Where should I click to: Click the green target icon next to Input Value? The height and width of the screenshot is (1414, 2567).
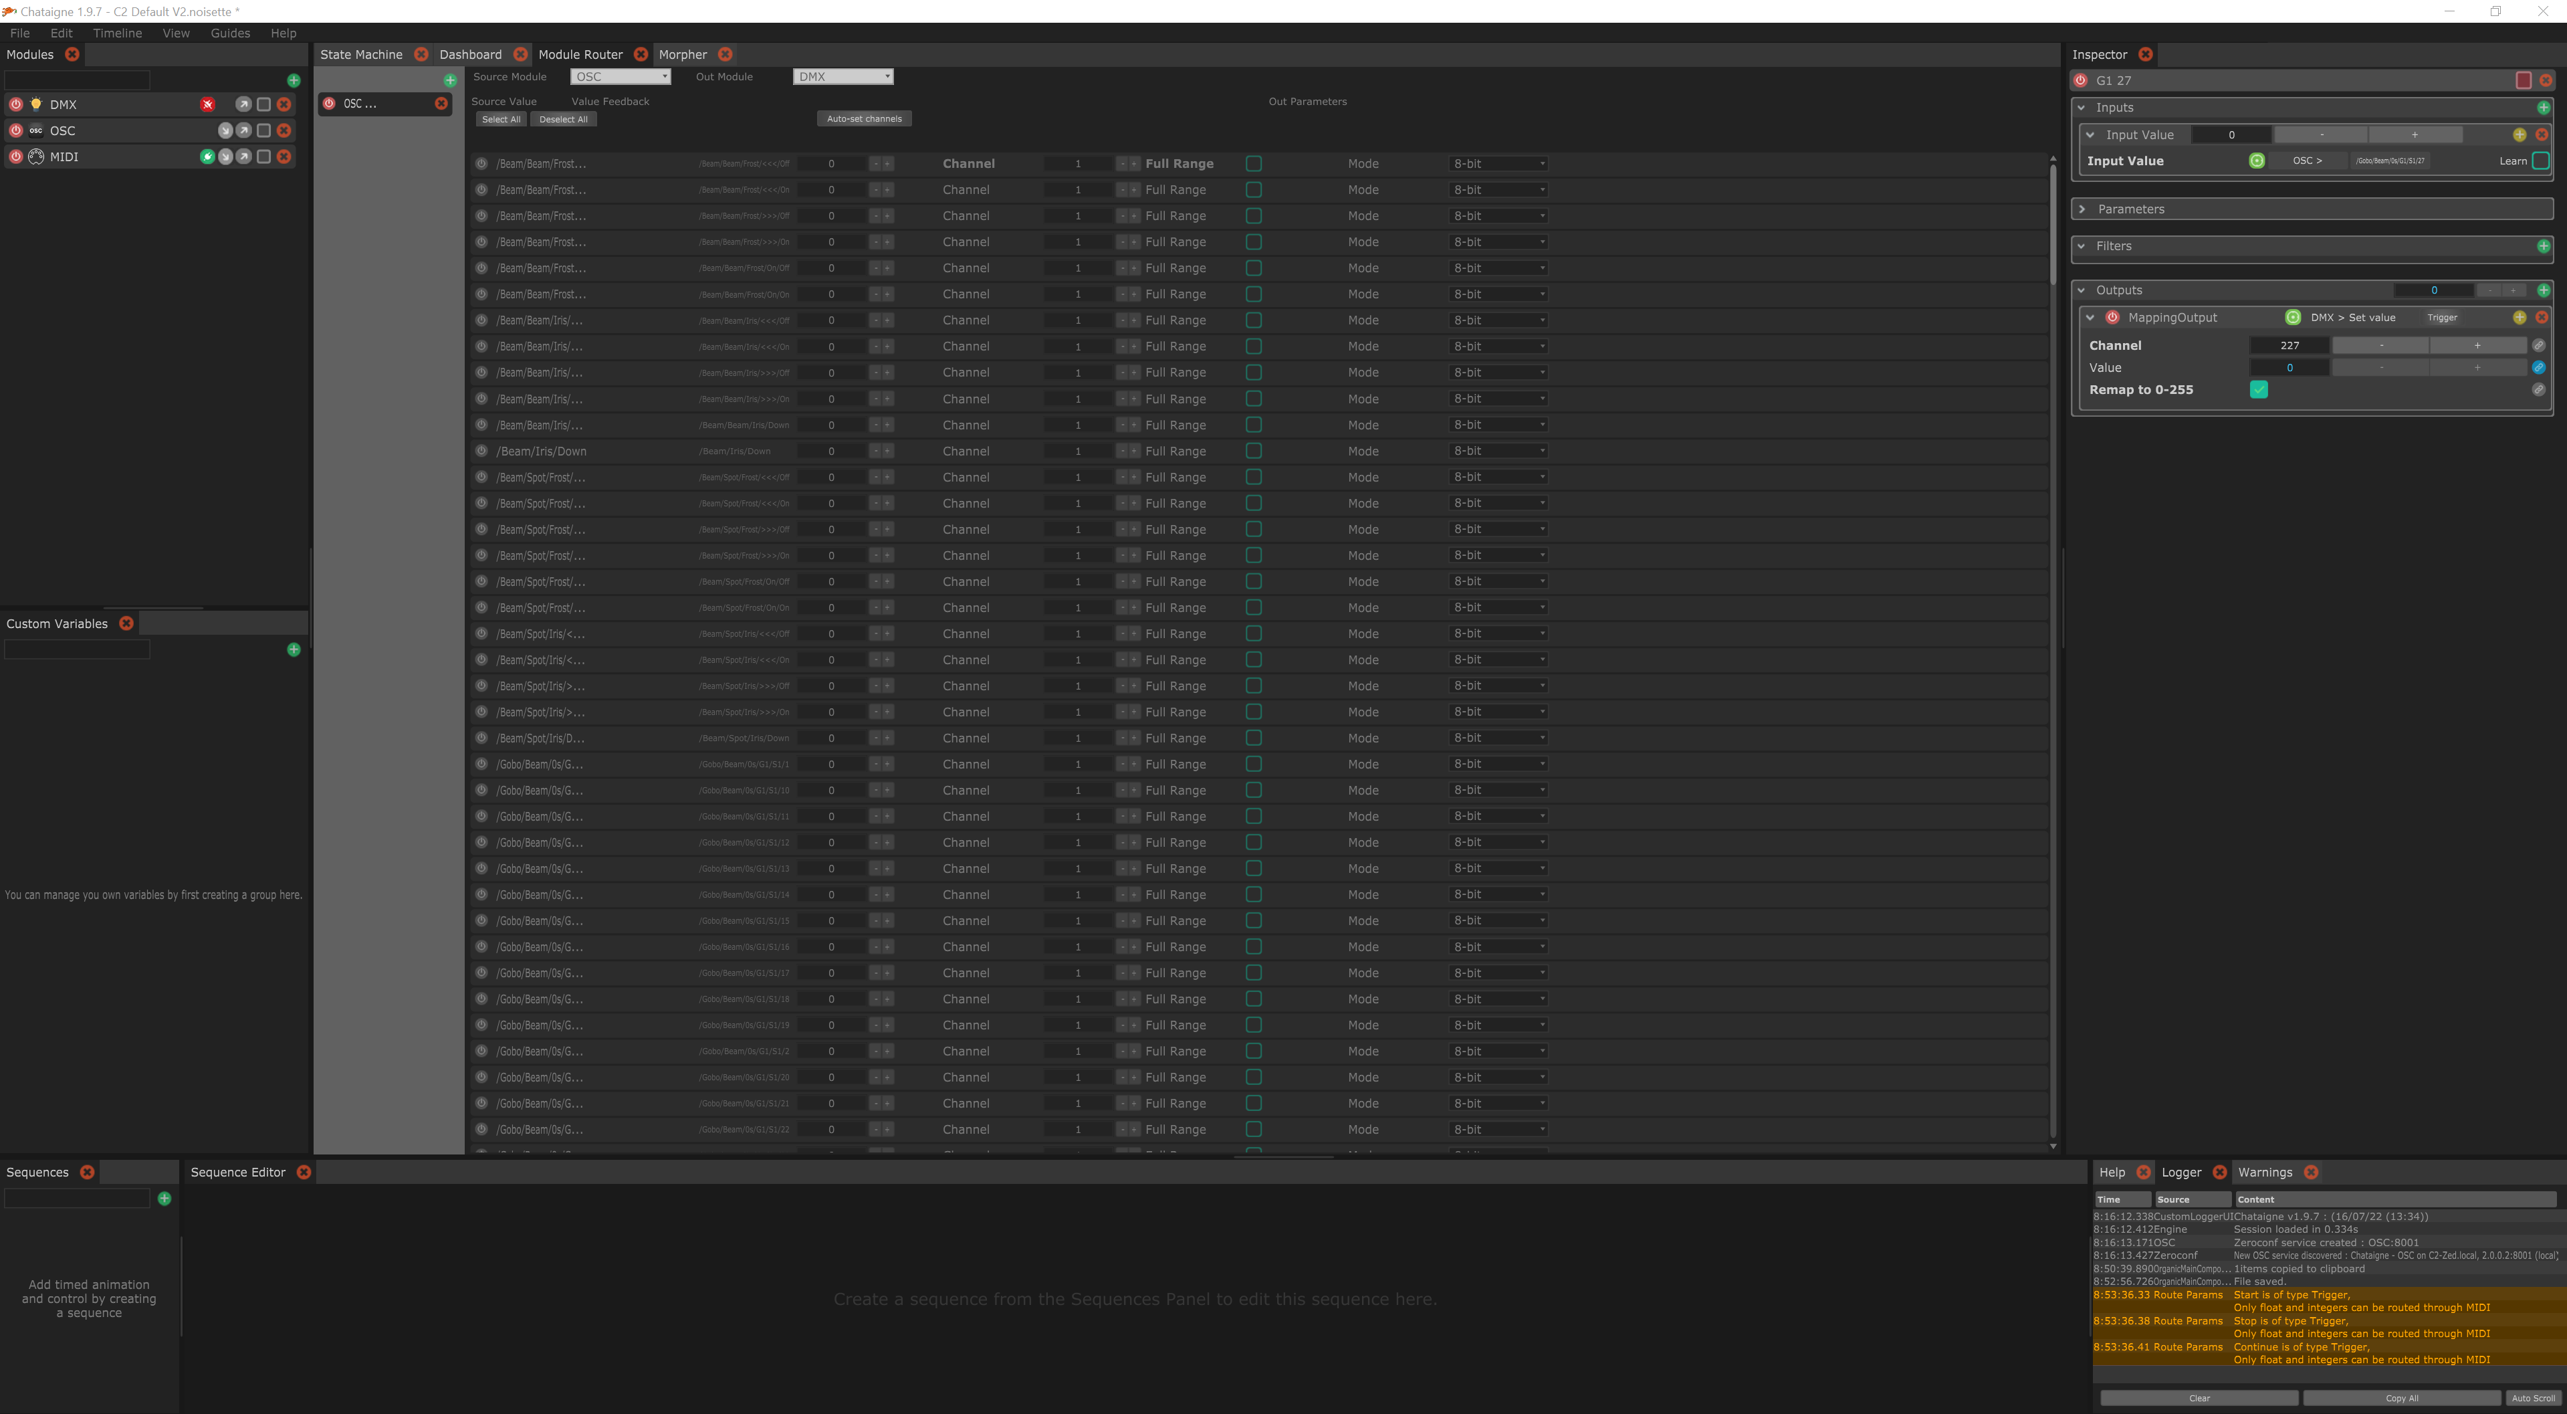pos(2258,161)
